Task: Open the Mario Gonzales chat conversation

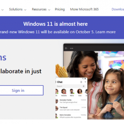Action: pos(71,116)
